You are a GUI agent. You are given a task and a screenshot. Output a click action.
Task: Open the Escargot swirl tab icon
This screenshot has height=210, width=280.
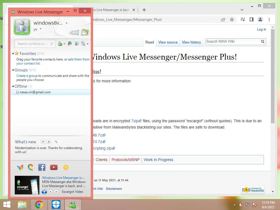click(x=31, y=167)
